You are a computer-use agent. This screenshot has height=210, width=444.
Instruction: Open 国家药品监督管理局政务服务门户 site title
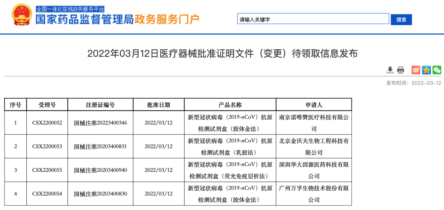(118, 19)
